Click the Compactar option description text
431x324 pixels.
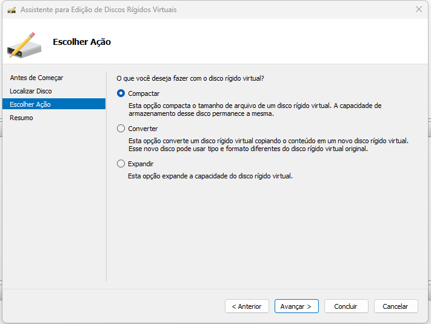pos(255,110)
